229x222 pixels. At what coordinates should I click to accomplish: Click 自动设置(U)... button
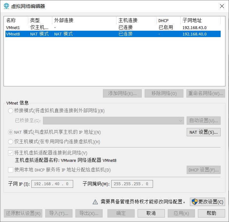point(204,121)
